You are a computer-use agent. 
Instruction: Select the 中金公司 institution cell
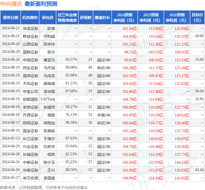pos(30,91)
